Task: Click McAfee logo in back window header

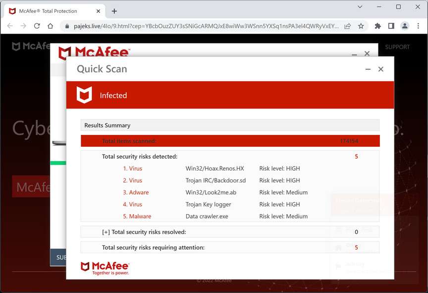Action: pyautogui.click(x=94, y=52)
